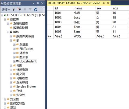Collapse the 表 folder node
Image resolution: width=129 pixels, height=109 pixels.
click(11, 41)
